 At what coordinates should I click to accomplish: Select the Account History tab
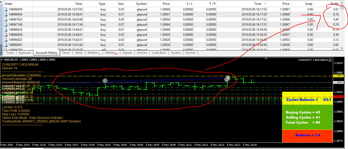tap(47, 53)
